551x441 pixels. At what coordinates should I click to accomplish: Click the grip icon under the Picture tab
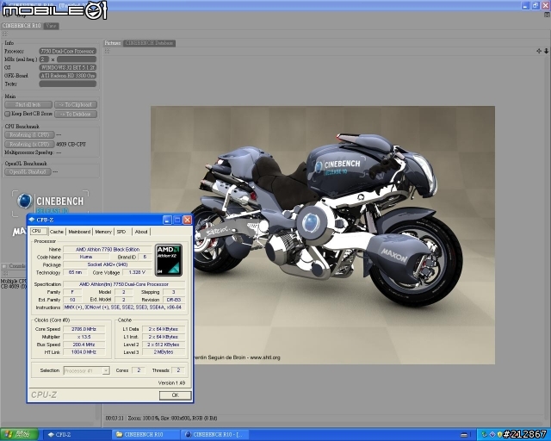pos(107,51)
